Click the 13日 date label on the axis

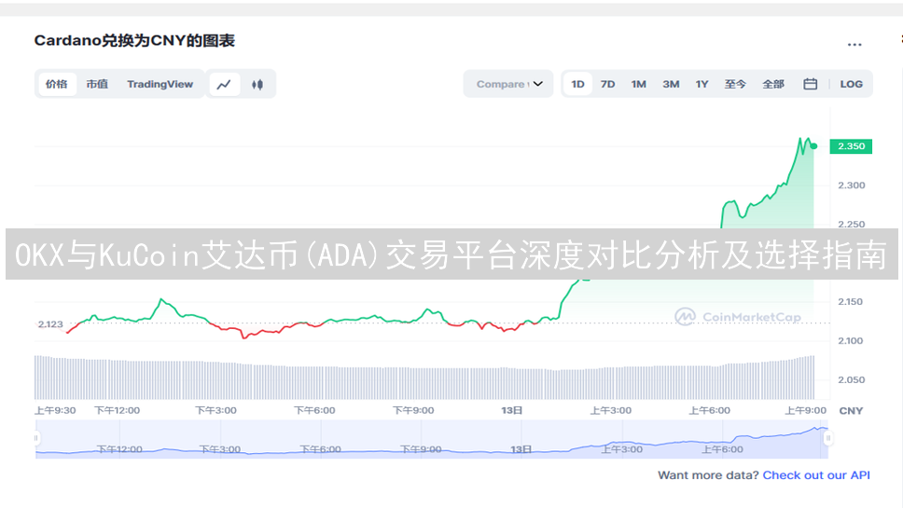[512, 410]
